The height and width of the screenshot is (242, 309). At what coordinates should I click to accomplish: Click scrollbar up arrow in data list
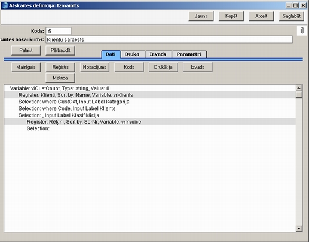tap(299, 88)
